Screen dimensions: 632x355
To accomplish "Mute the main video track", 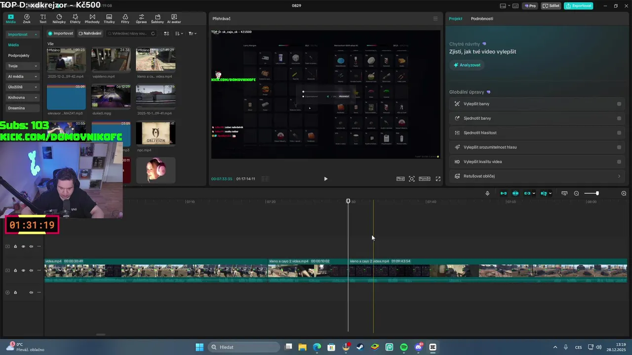I will pos(31,271).
